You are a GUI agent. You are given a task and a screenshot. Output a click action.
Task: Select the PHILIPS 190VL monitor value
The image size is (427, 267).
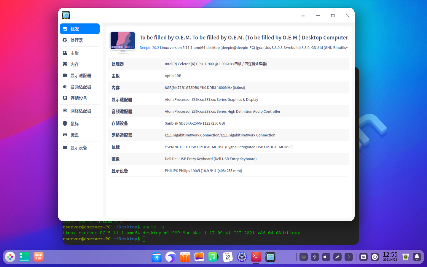[x=203, y=171]
